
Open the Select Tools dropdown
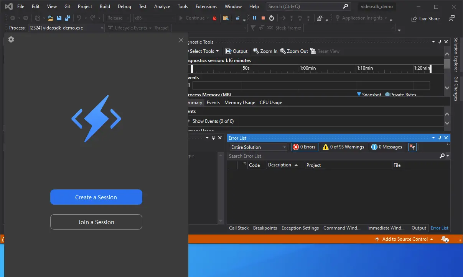[x=203, y=51]
